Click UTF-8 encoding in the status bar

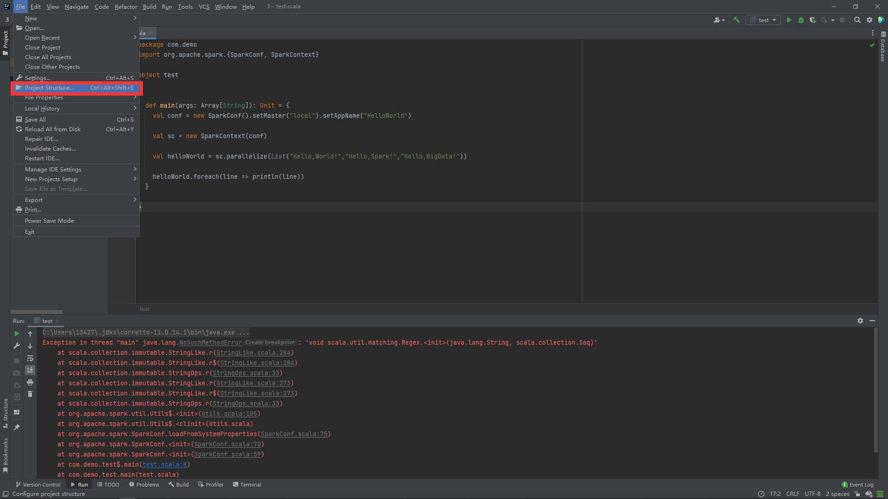pos(812,493)
